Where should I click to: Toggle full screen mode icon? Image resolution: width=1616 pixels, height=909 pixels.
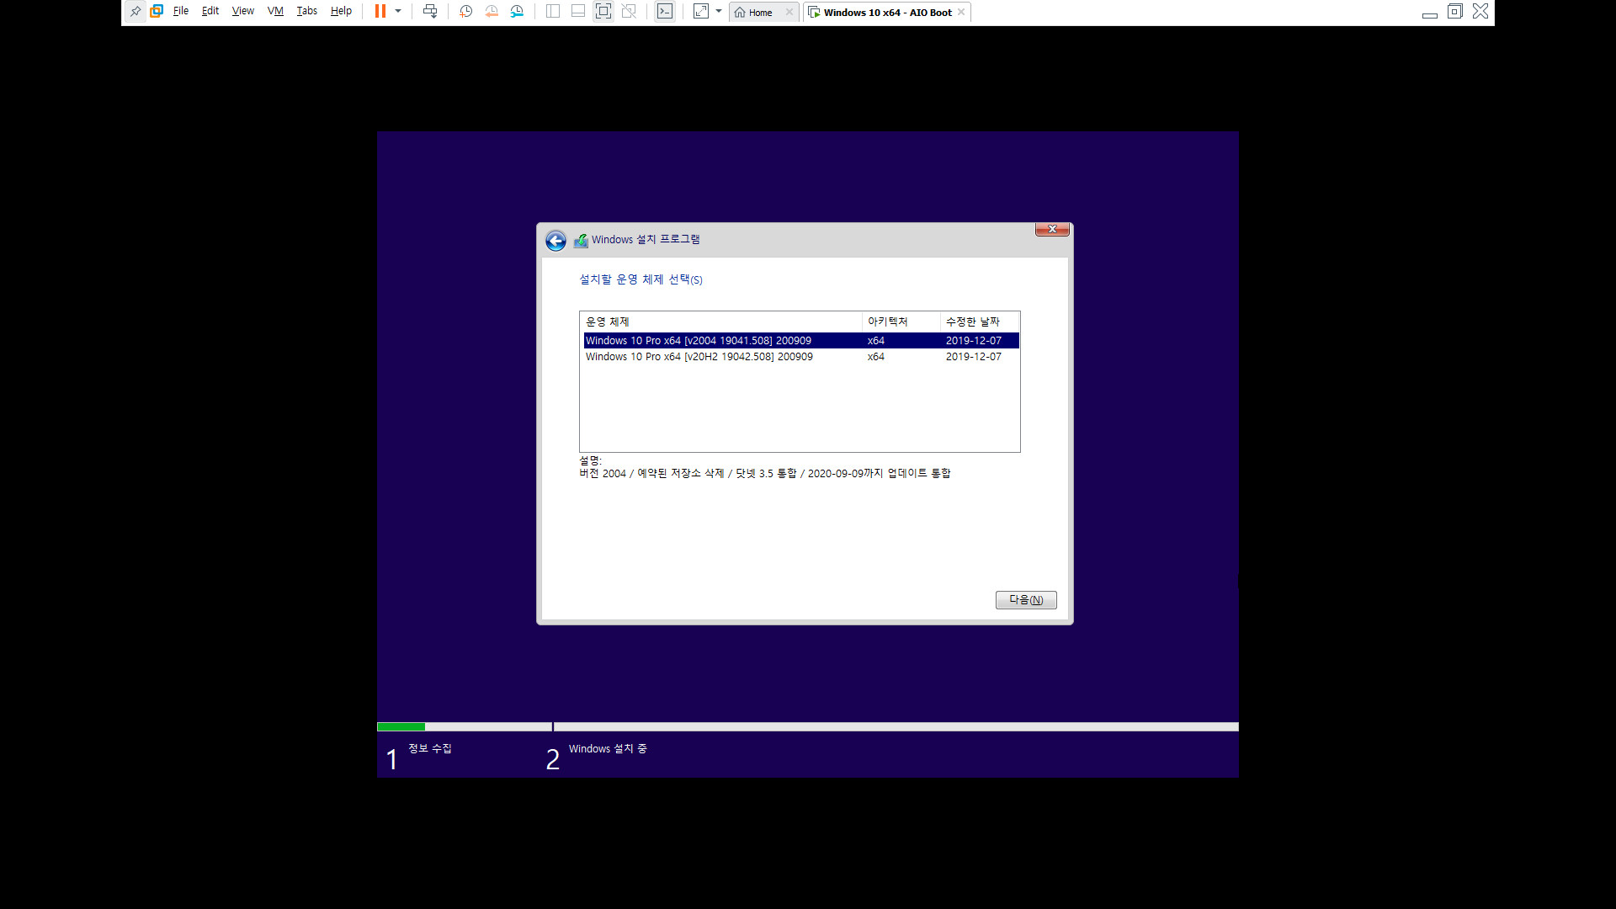[603, 12]
